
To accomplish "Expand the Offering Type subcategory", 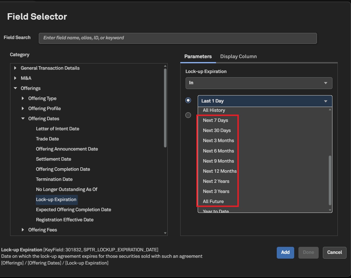I will 23,98.
